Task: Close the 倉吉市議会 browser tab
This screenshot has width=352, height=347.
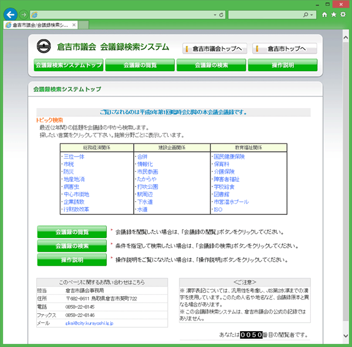Action: (x=74, y=25)
